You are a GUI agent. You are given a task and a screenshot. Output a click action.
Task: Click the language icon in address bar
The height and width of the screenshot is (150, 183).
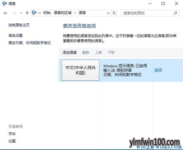pyautogui.click(x=34, y=13)
